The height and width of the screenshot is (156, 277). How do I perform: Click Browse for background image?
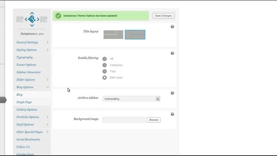click(154, 120)
